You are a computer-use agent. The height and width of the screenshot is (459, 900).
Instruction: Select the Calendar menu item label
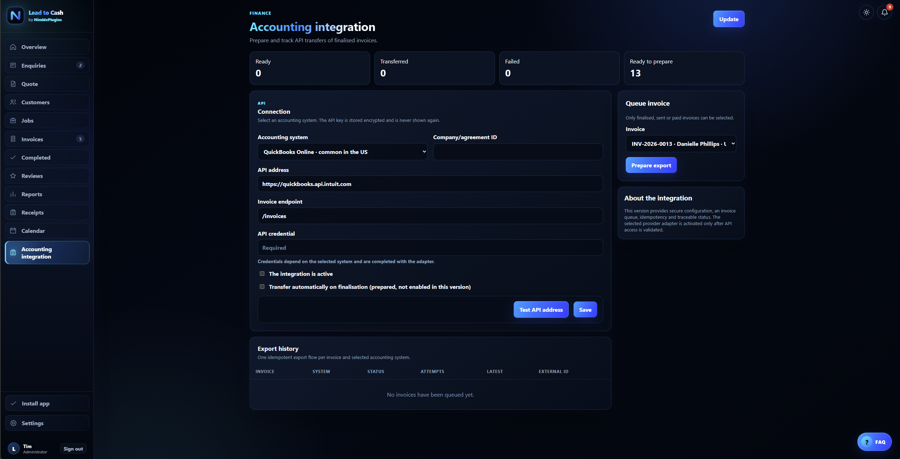[x=33, y=231]
